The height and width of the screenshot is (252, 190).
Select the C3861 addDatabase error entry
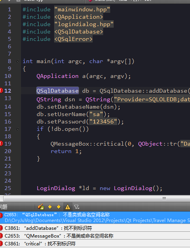coord(95,228)
